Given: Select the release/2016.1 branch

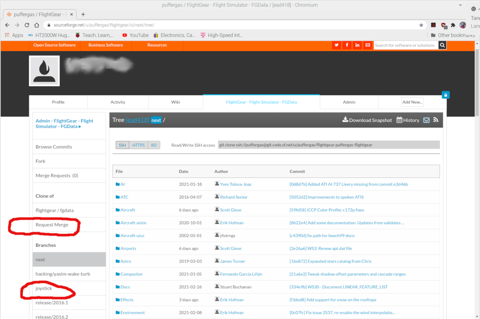Looking at the screenshot, I should coord(69,303).
